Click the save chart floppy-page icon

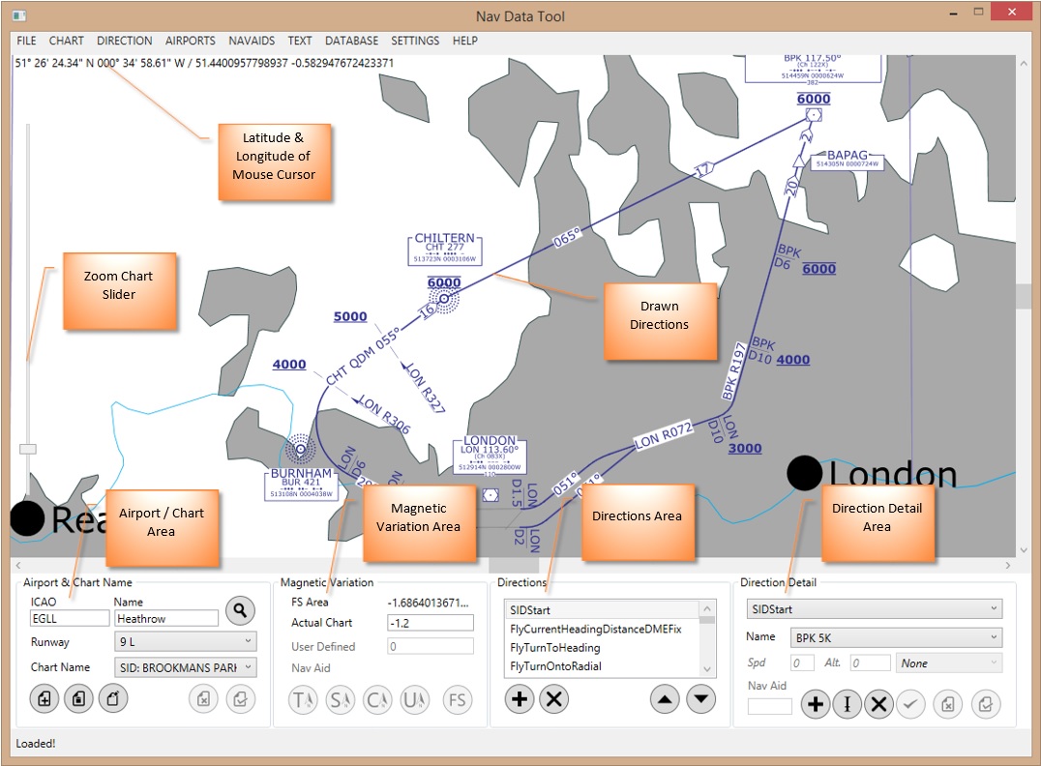click(x=79, y=698)
